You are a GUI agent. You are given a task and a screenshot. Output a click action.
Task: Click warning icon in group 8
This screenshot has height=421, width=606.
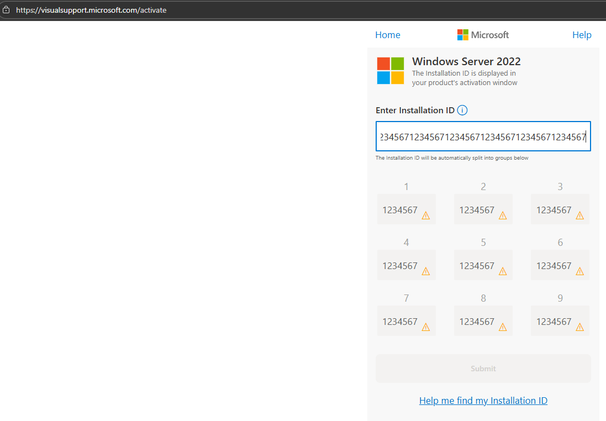pyautogui.click(x=503, y=328)
